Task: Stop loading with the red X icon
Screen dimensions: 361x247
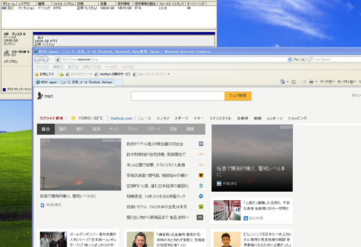Action: click(303, 59)
